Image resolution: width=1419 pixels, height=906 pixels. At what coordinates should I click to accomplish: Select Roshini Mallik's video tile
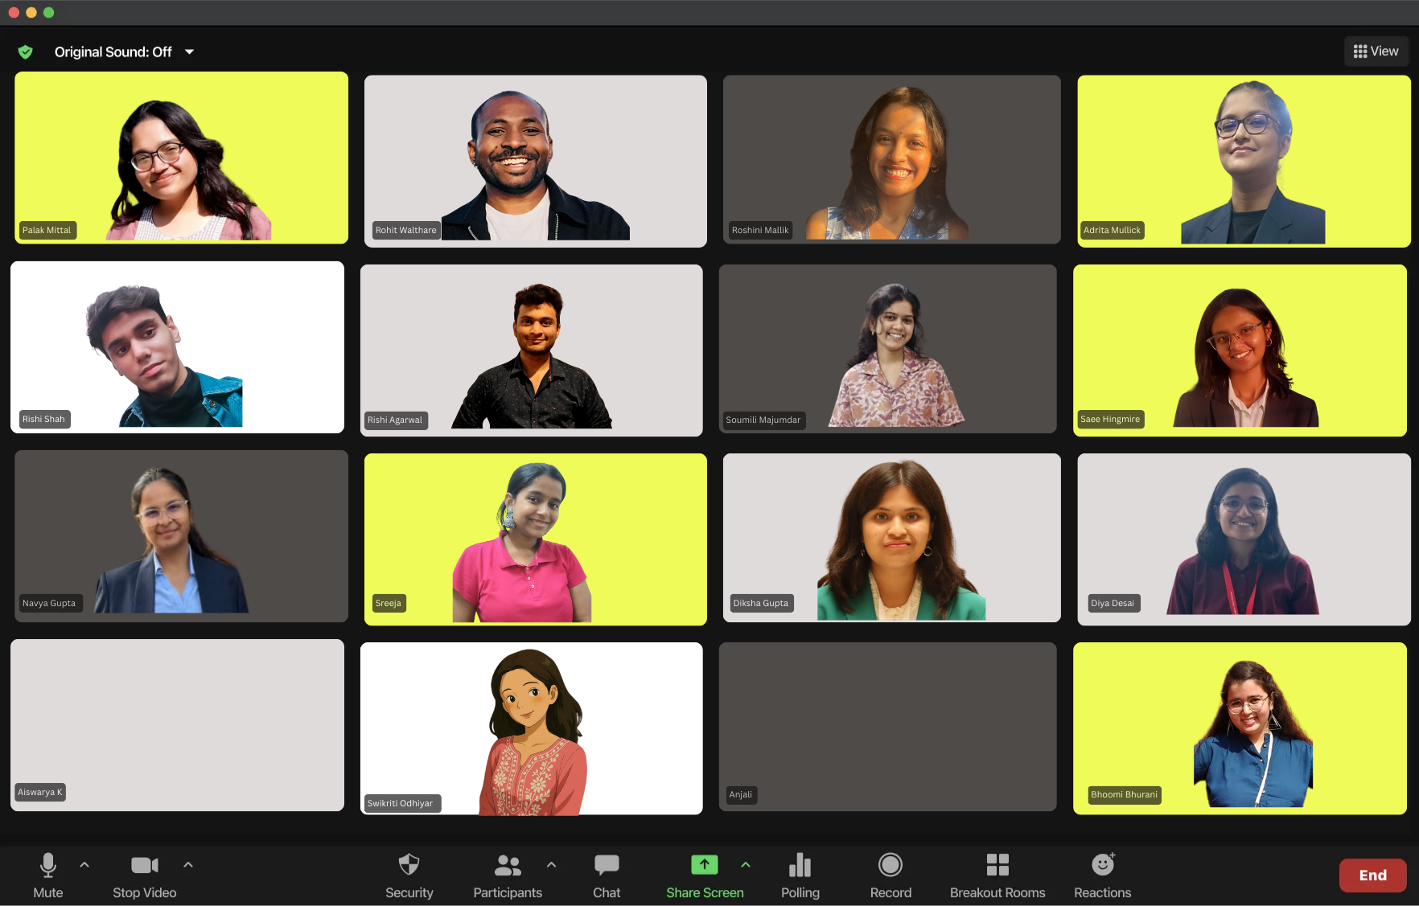892,159
